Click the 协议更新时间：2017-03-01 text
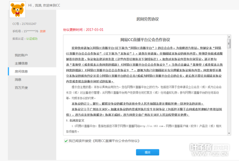239x161 pixels. tap(83, 30)
